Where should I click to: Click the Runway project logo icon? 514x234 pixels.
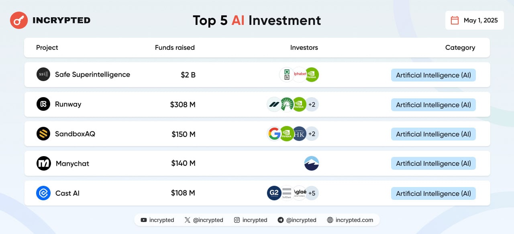[43, 104]
